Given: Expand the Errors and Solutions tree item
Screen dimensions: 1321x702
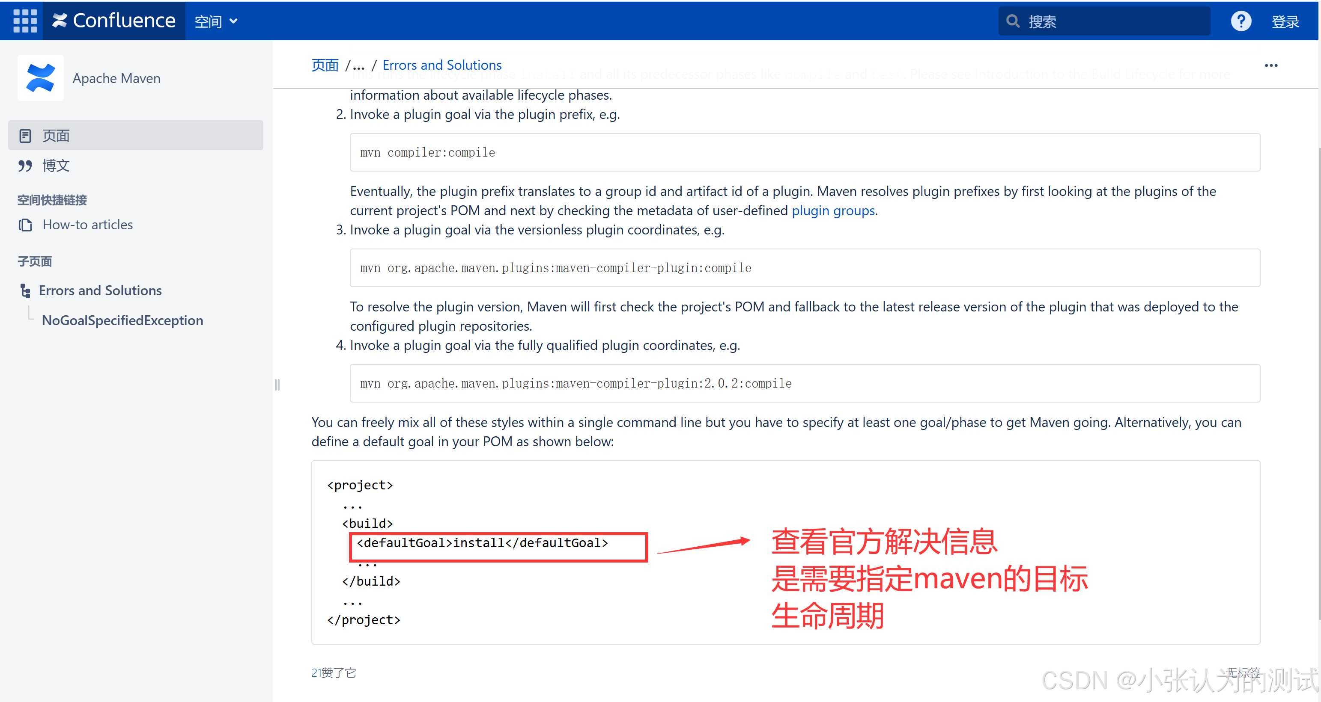Looking at the screenshot, I should pyautogui.click(x=25, y=290).
